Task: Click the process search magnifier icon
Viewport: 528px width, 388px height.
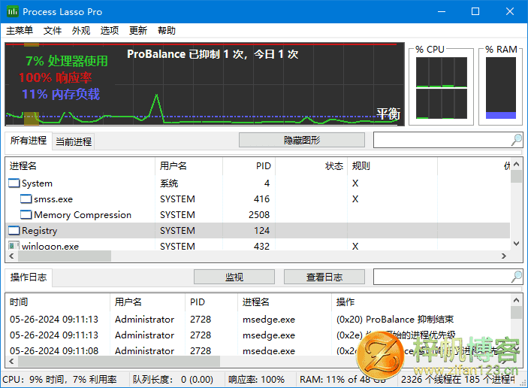Action: (x=516, y=140)
